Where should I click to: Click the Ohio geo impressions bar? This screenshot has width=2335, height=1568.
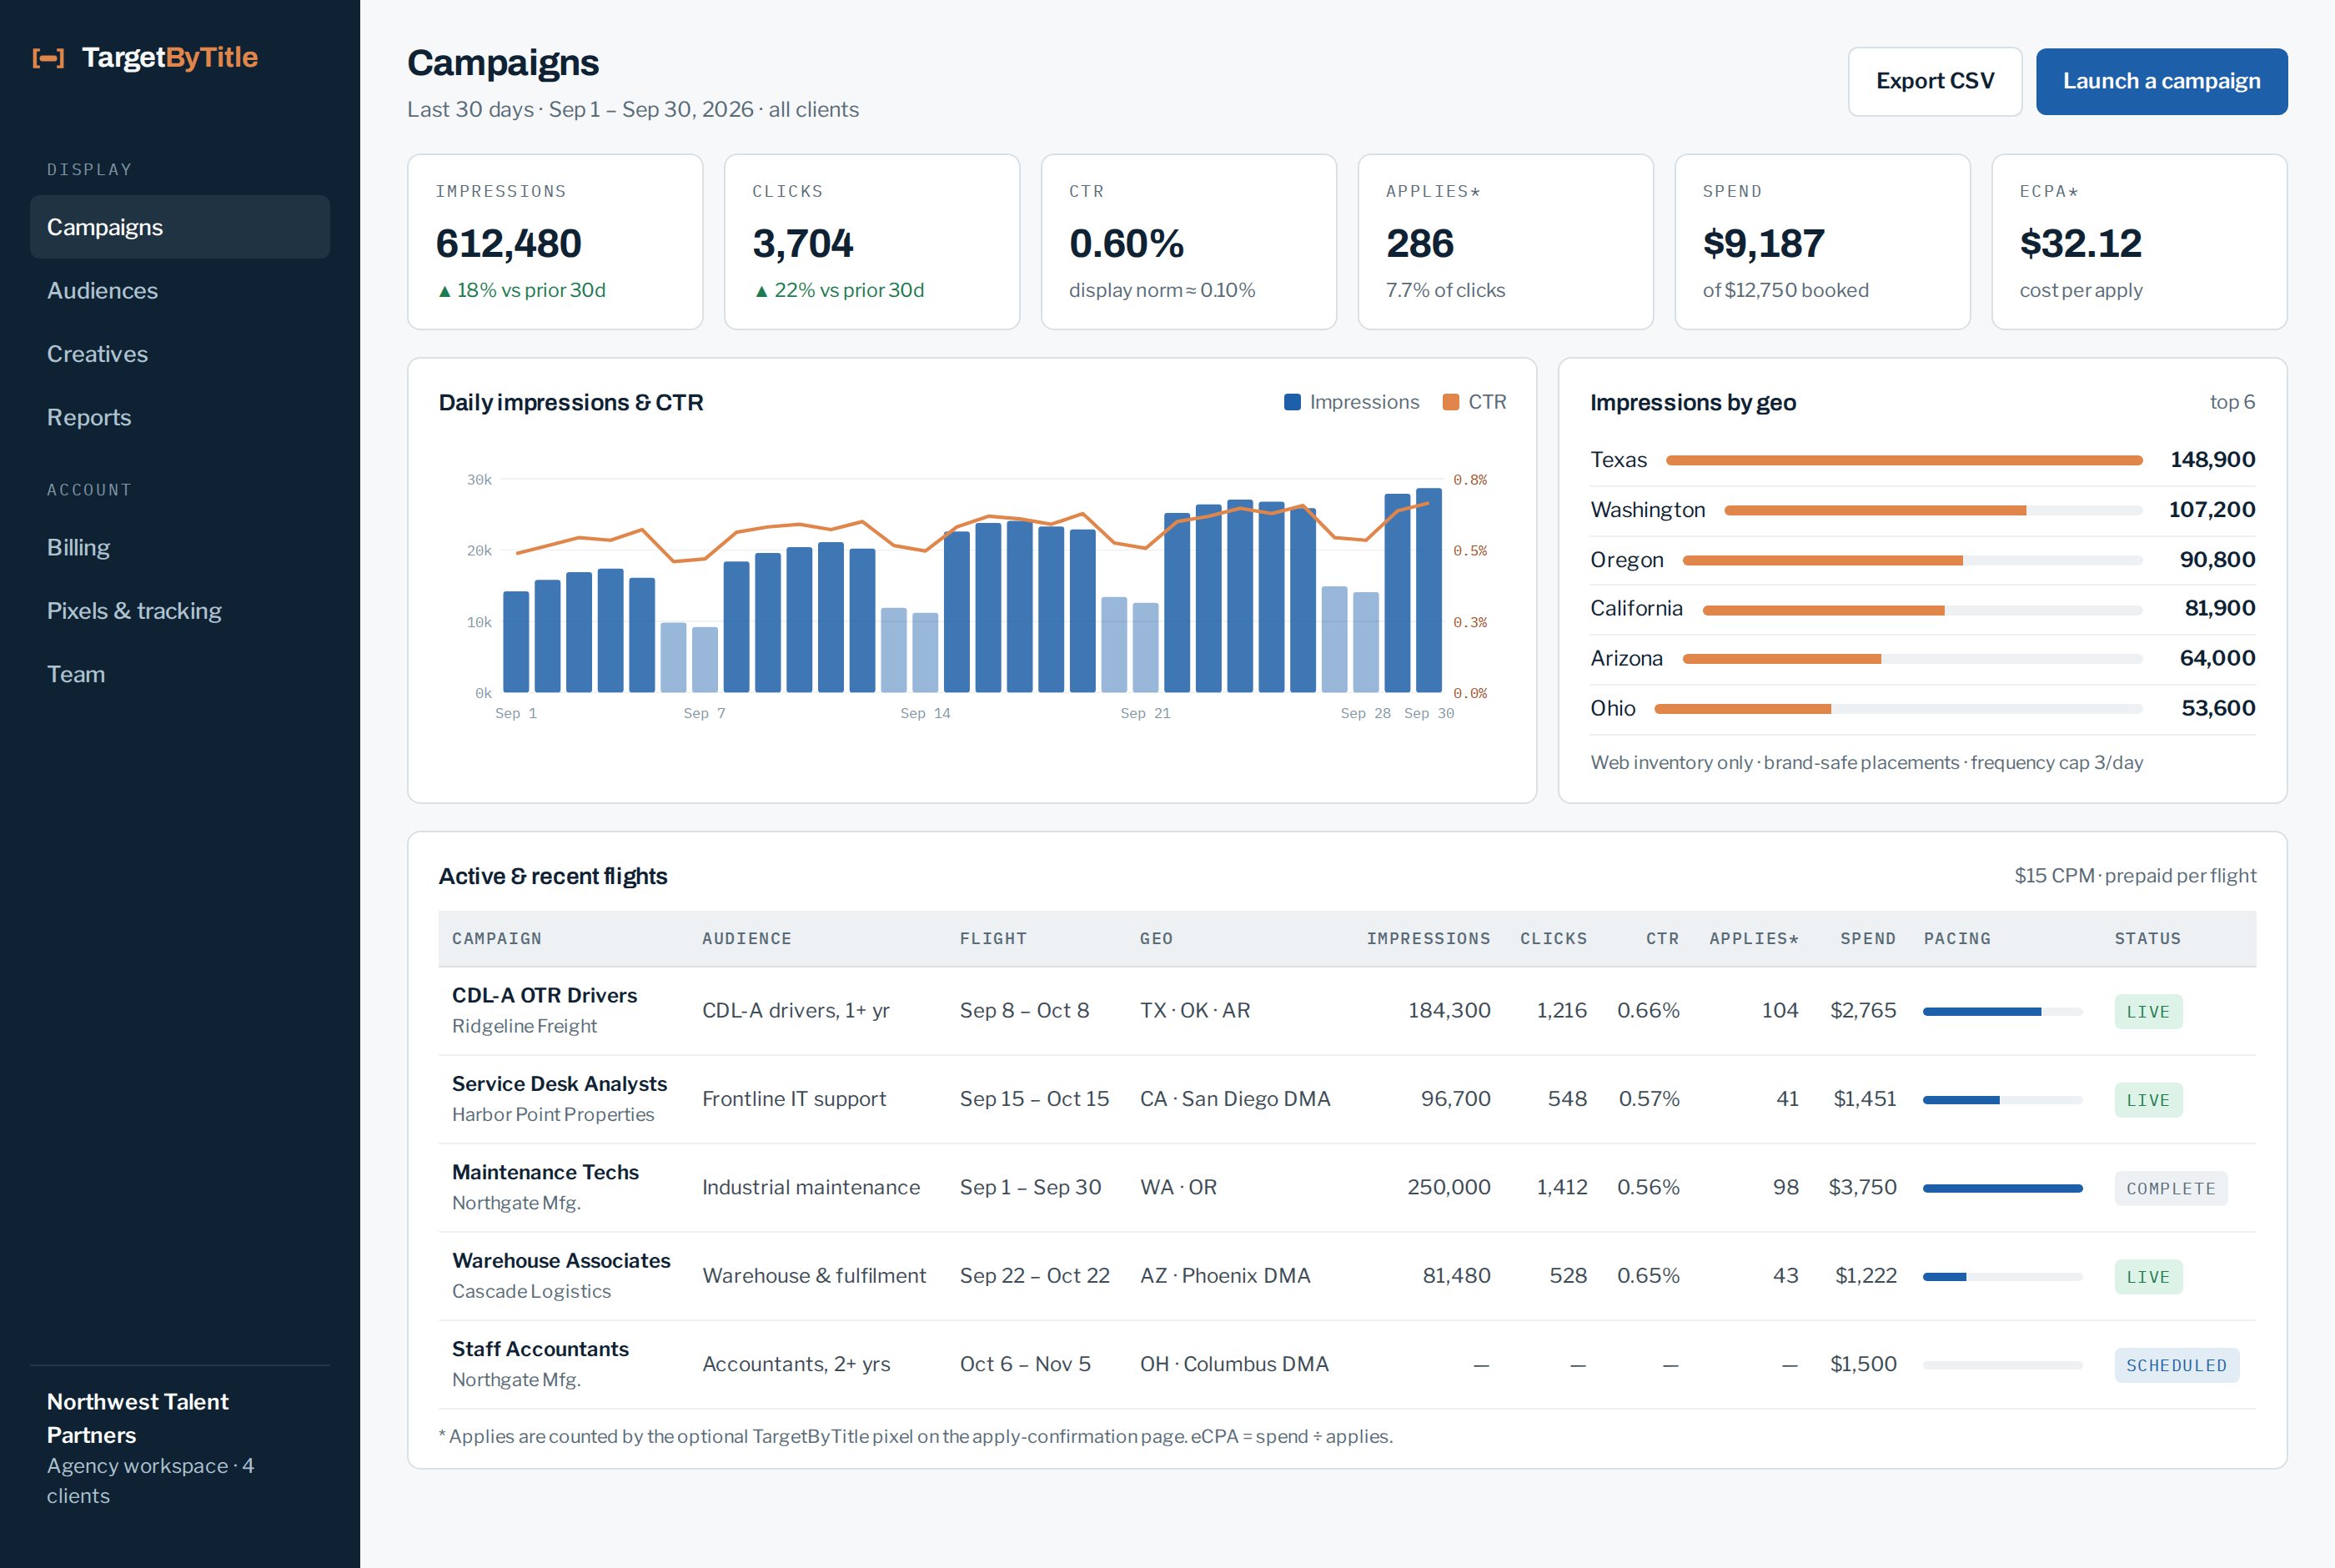(x=1898, y=709)
